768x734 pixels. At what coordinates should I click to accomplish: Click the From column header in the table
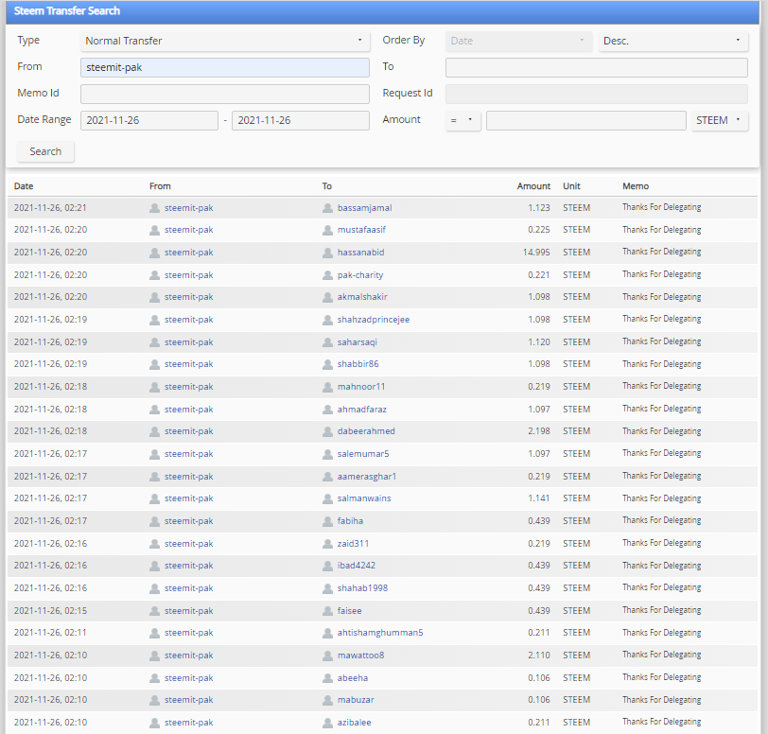pyautogui.click(x=160, y=186)
